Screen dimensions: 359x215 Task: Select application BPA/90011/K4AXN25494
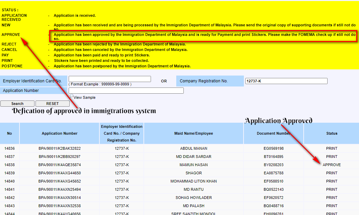(x=59, y=190)
